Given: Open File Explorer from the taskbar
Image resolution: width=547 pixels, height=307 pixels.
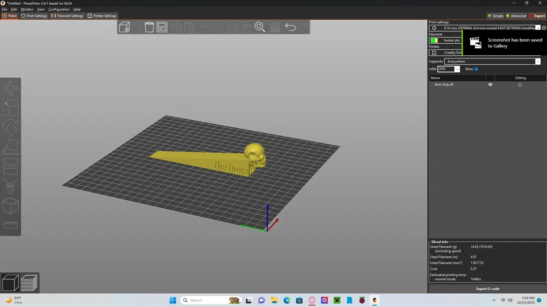Looking at the screenshot, I should point(274,300).
